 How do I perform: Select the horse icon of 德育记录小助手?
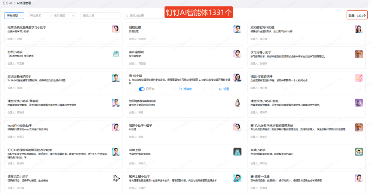[116, 178]
